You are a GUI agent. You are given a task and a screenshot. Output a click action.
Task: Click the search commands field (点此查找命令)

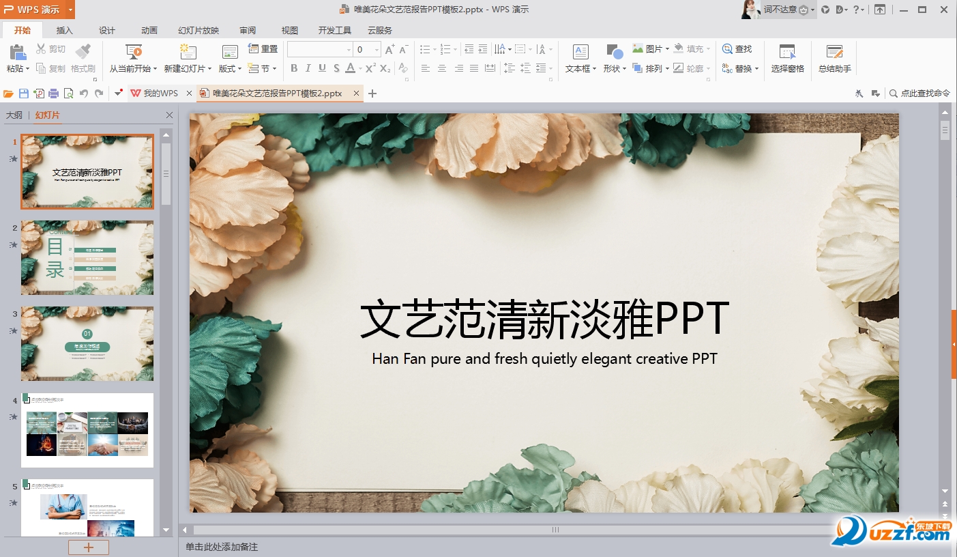click(x=919, y=94)
